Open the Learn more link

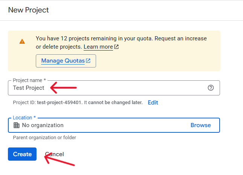click(98, 47)
